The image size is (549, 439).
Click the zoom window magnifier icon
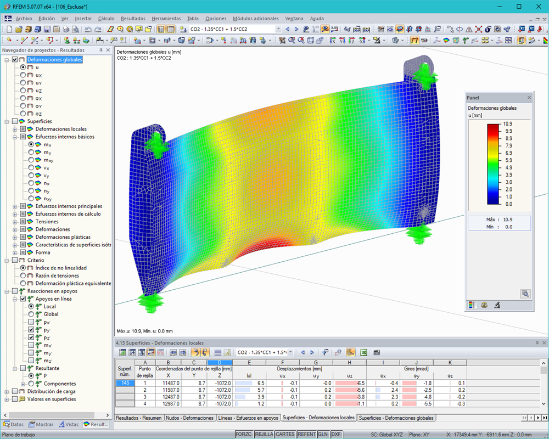(292, 41)
